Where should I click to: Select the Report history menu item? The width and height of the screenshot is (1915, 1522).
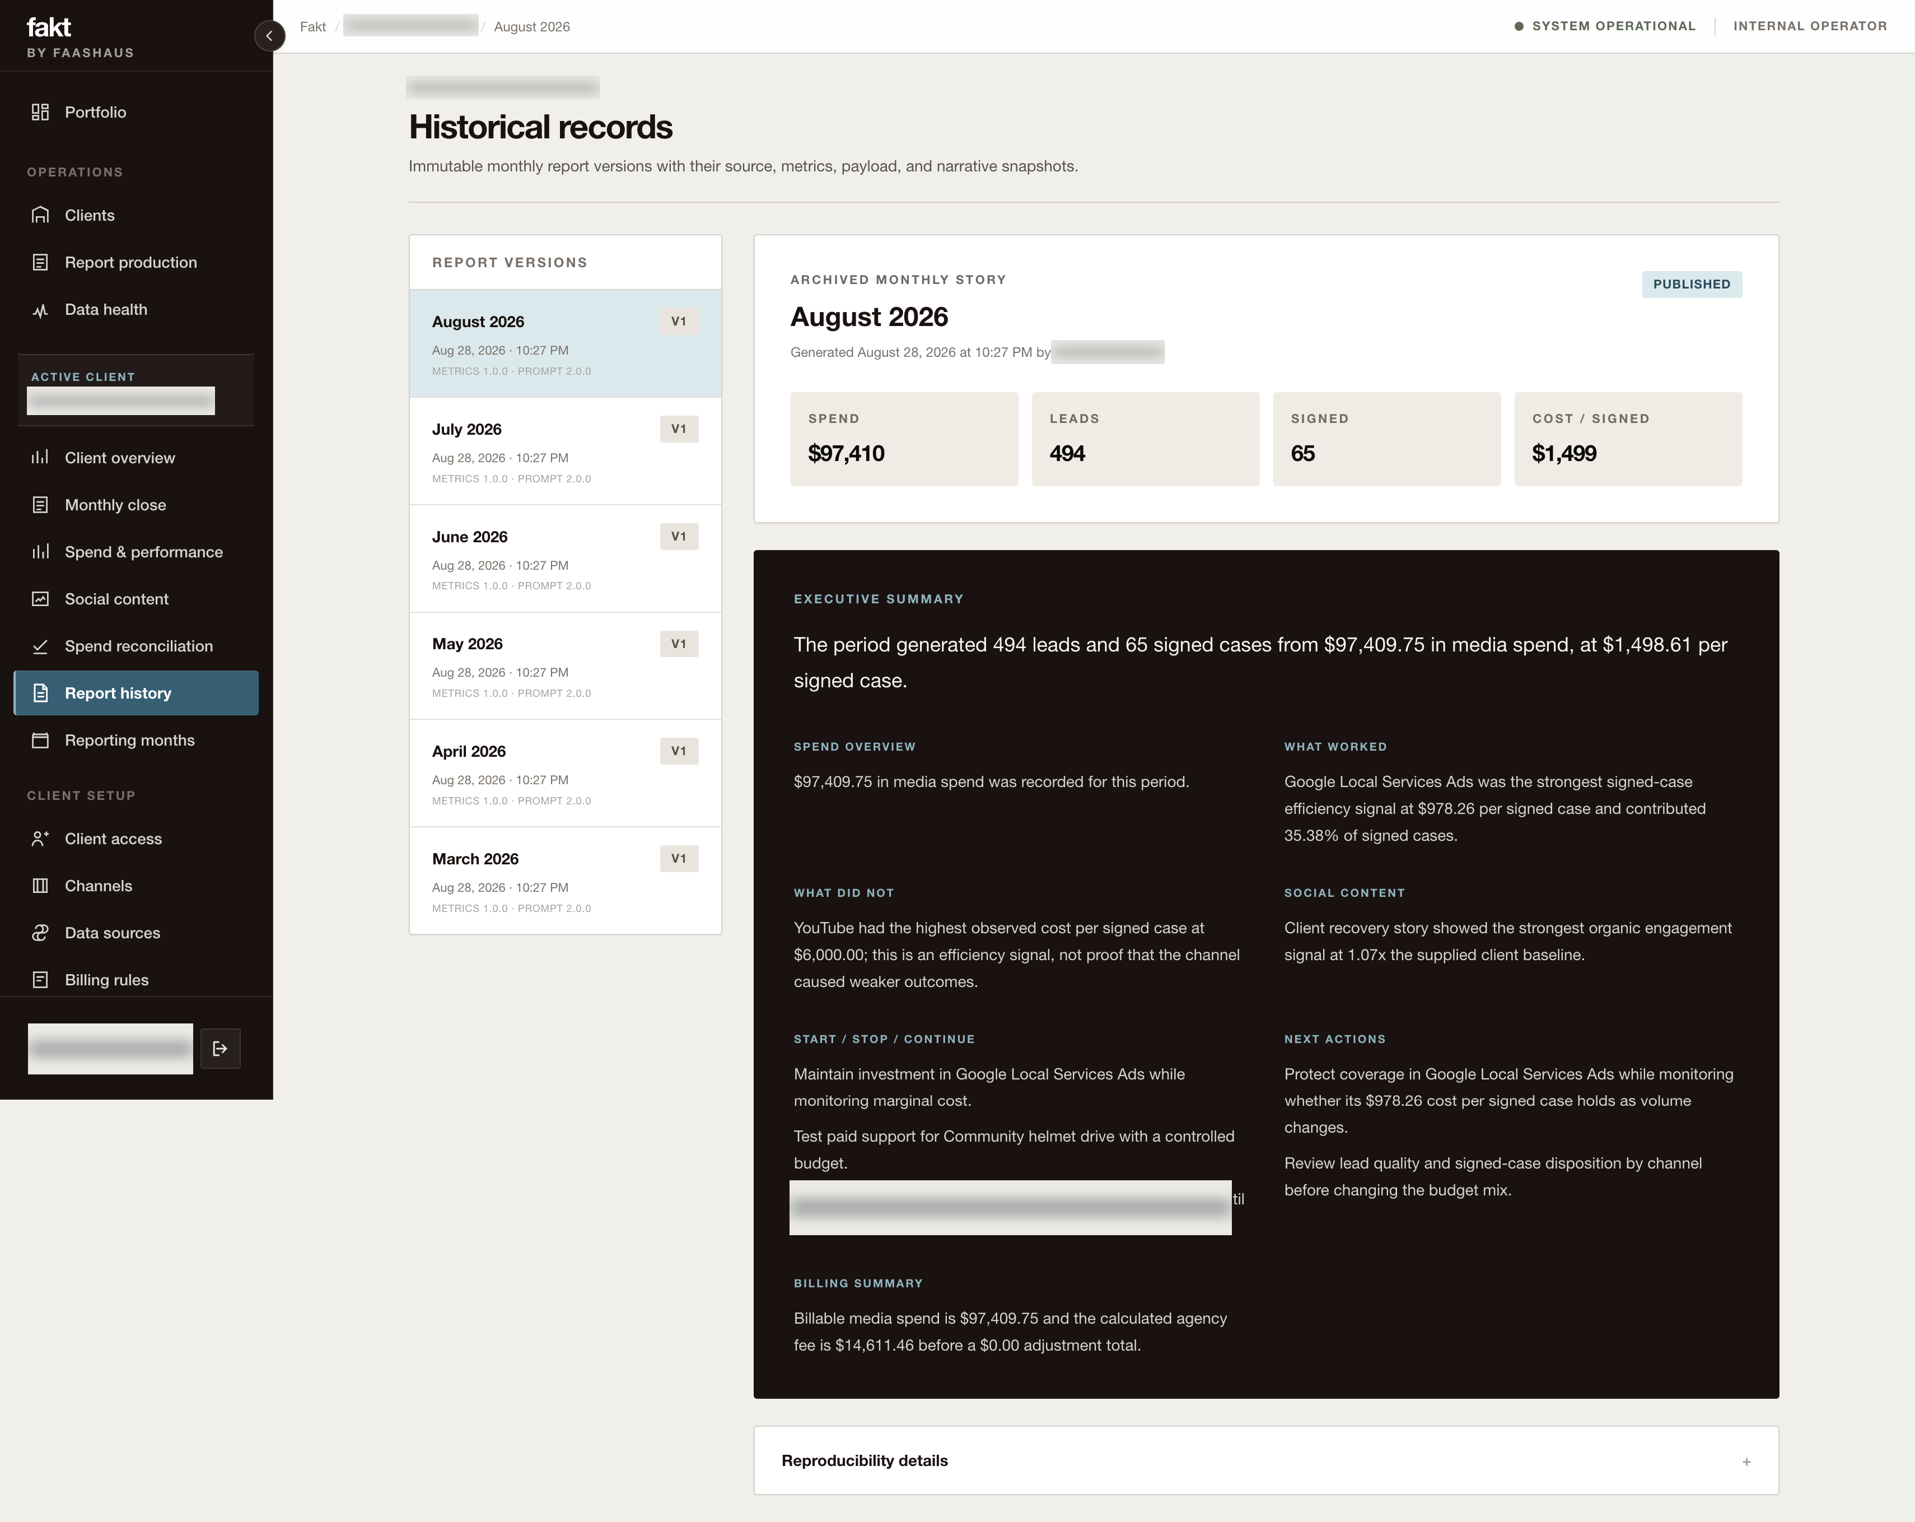(136, 693)
